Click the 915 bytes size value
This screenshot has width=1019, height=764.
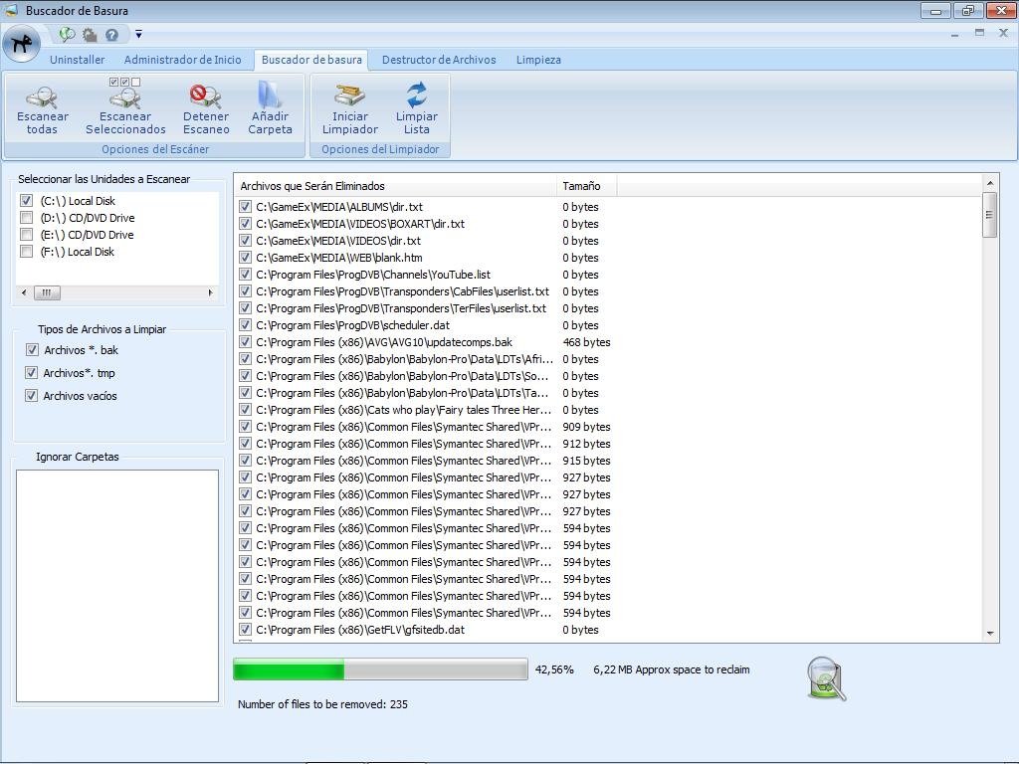[x=586, y=461]
